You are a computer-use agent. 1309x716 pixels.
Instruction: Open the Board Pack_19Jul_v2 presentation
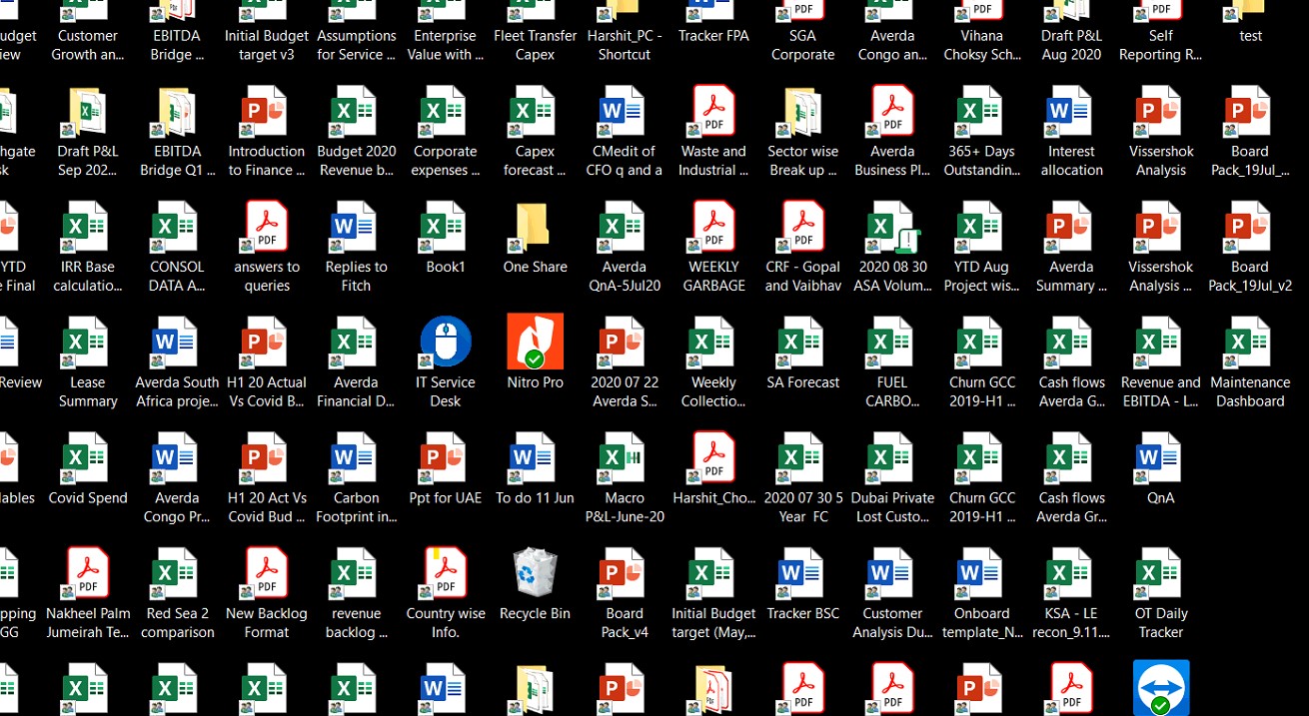click(1249, 226)
